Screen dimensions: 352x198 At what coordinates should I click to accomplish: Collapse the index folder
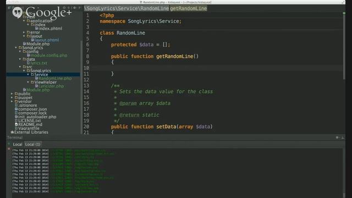pos(28,24)
